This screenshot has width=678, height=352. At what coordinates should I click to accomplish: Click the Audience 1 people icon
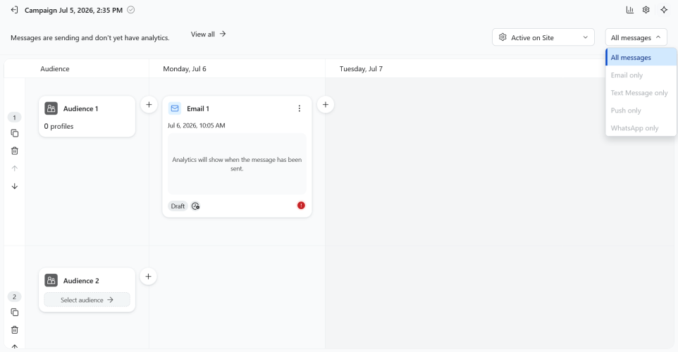point(51,108)
